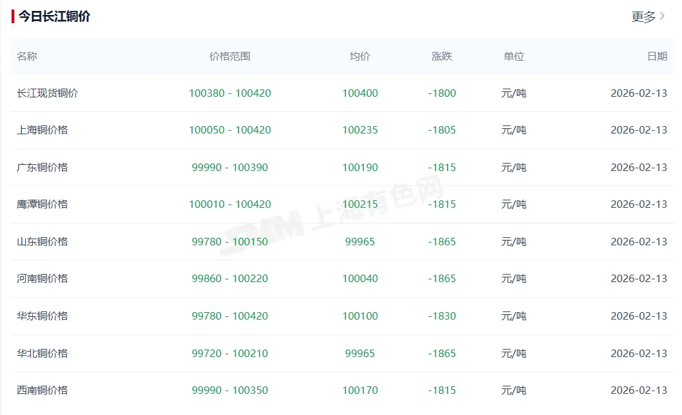Open 河南铜价格 row name
This screenshot has width=682, height=415.
click(x=42, y=279)
